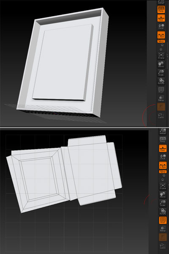
Task: Enable Transp transparency in lower panel
Action: pyautogui.click(x=163, y=229)
